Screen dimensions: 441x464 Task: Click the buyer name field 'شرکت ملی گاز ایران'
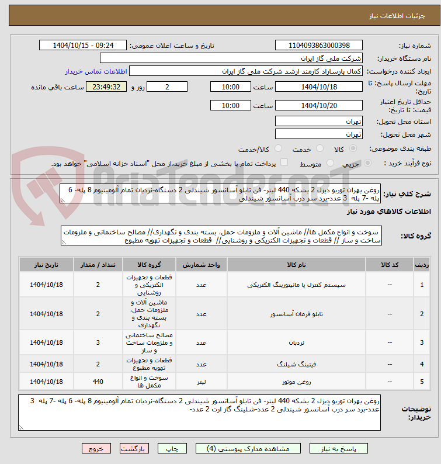(231, 58)
